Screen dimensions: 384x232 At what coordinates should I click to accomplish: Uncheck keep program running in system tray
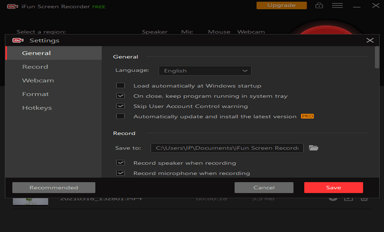120,96
